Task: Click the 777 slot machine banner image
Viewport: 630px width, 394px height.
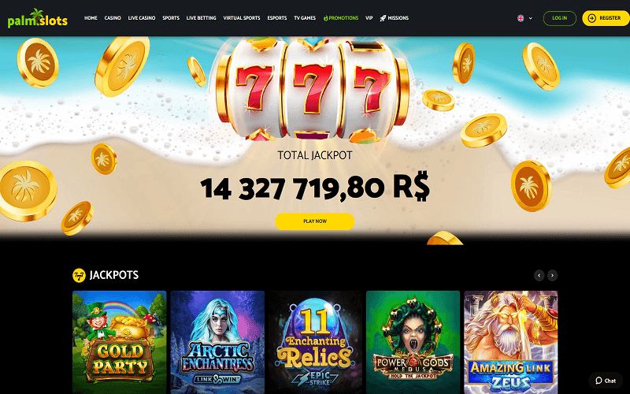Action: pos(312,89)
